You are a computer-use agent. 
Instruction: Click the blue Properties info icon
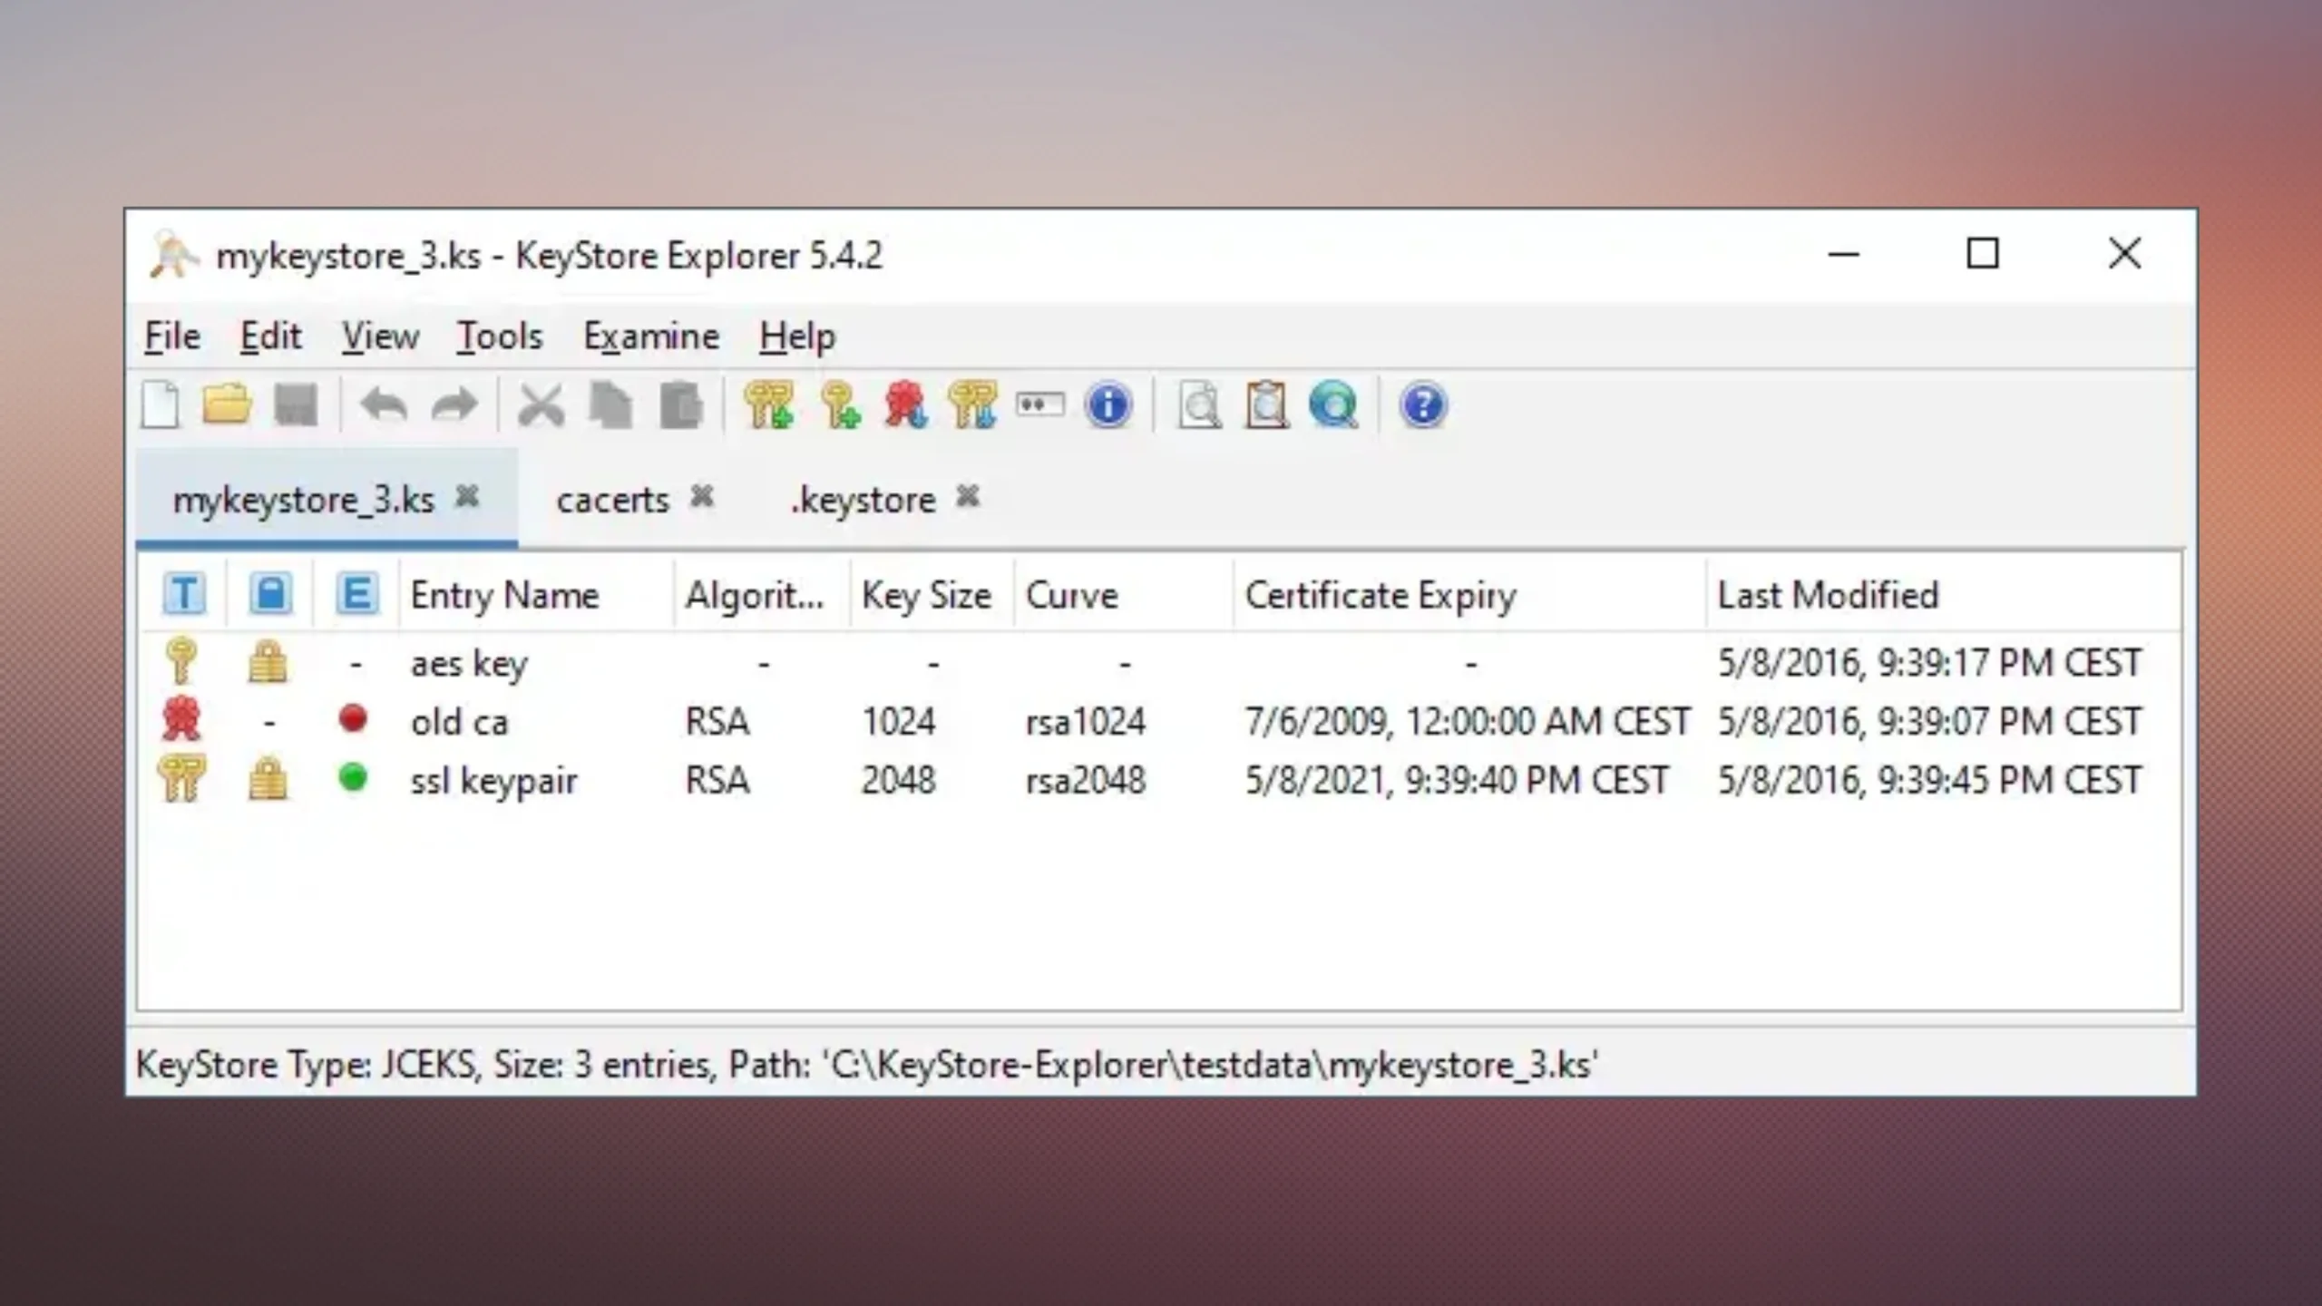coord(1108,405)
